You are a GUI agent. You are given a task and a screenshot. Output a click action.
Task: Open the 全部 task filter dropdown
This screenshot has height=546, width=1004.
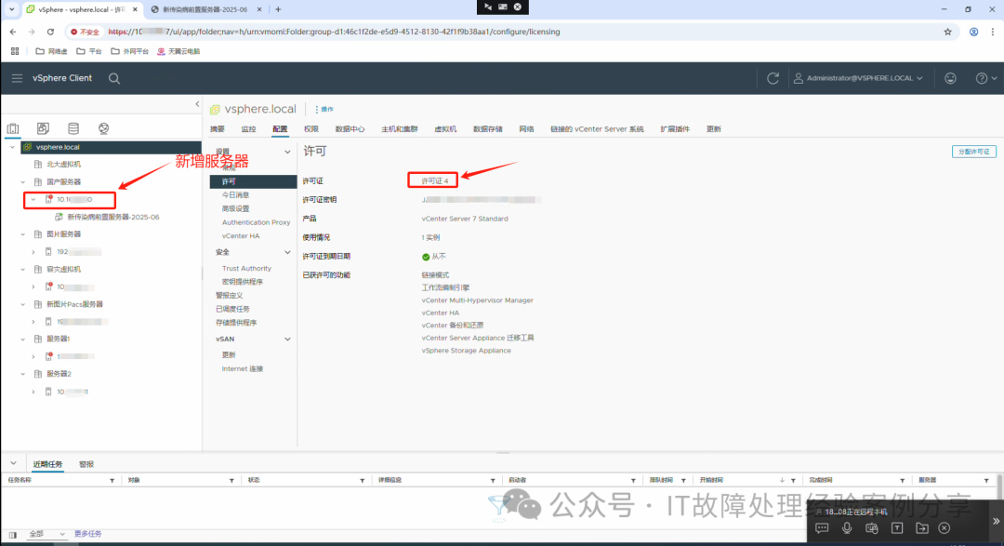[46, 534]
